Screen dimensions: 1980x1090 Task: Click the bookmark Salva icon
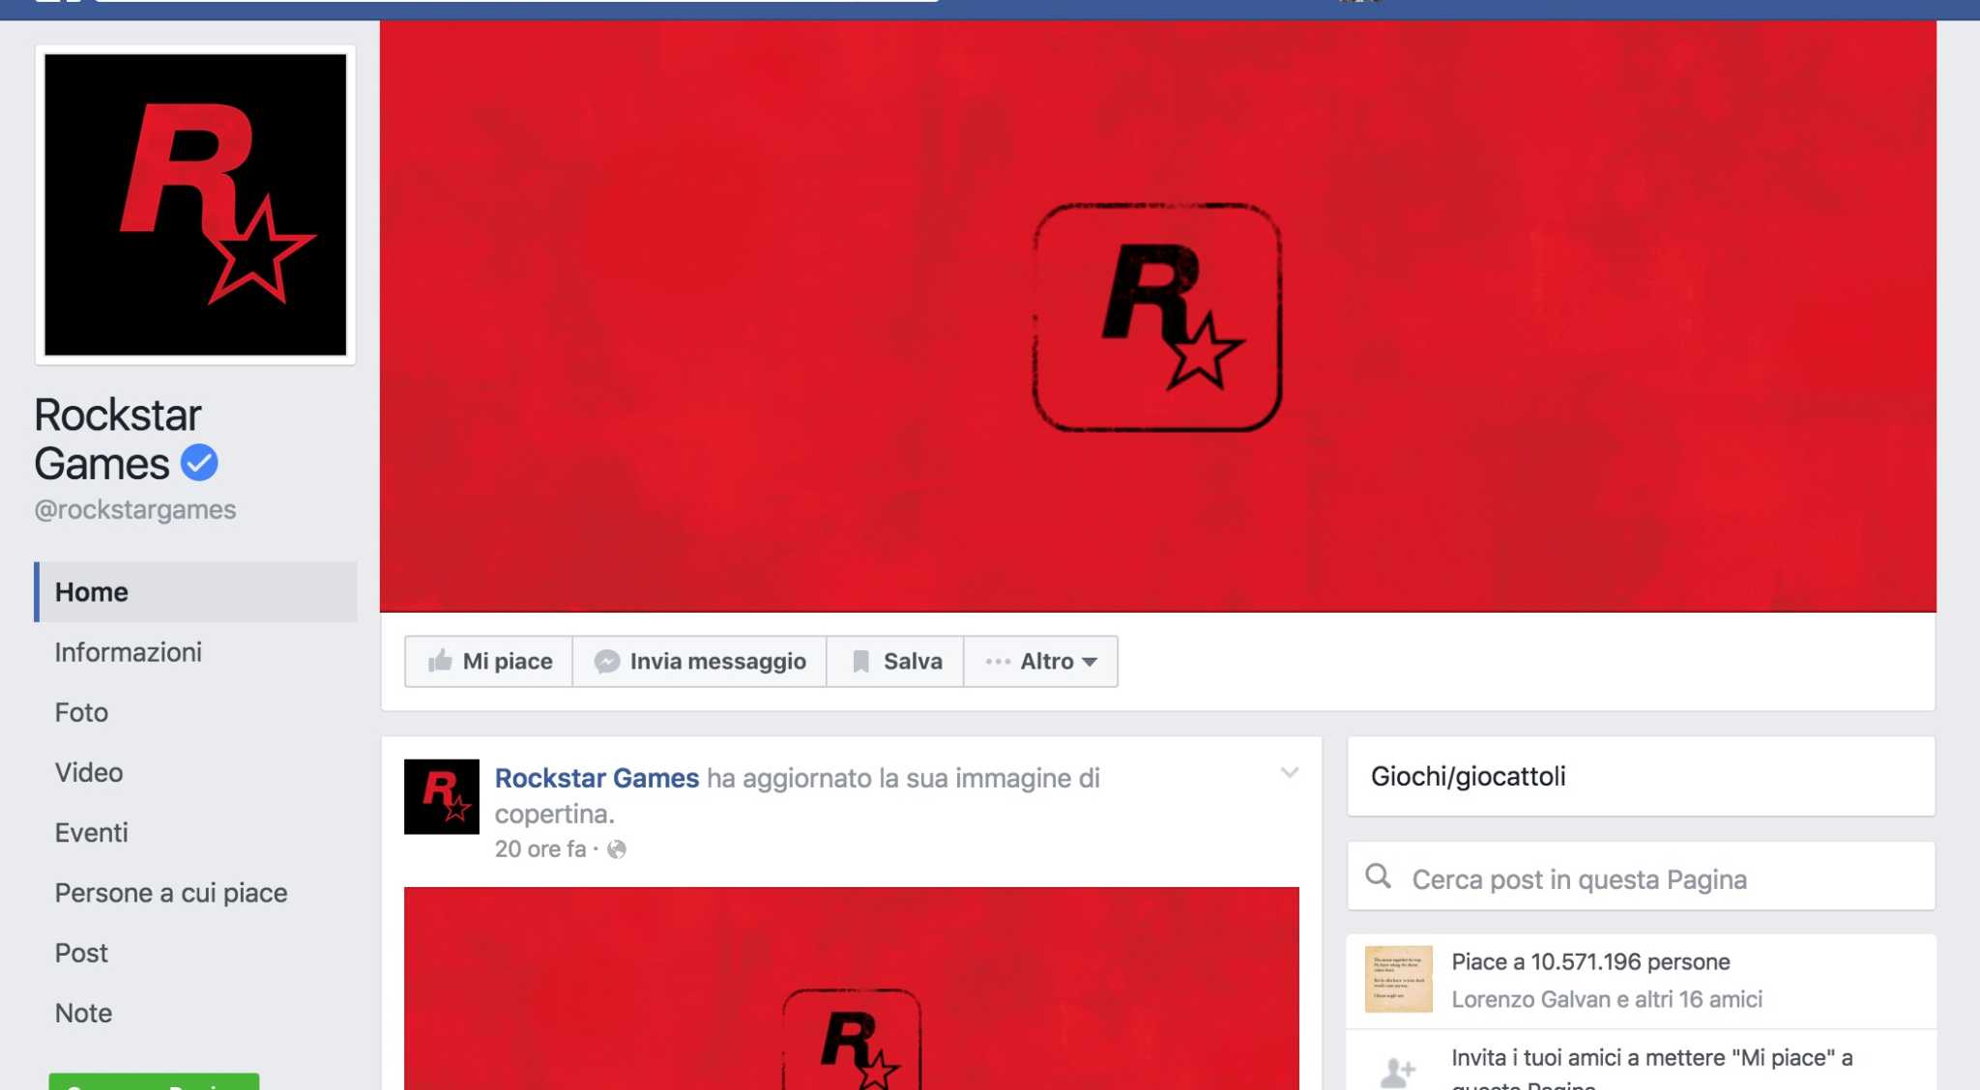click(860, 661)
